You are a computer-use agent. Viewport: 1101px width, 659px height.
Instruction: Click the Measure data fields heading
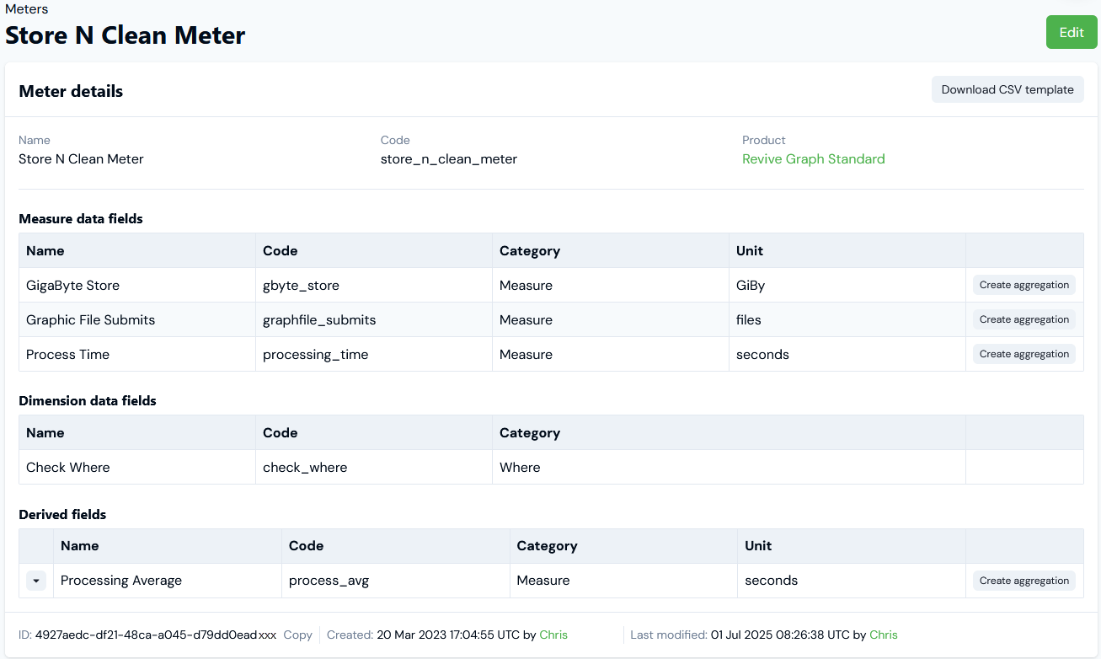pyautogui.click(x=81, y=219)
